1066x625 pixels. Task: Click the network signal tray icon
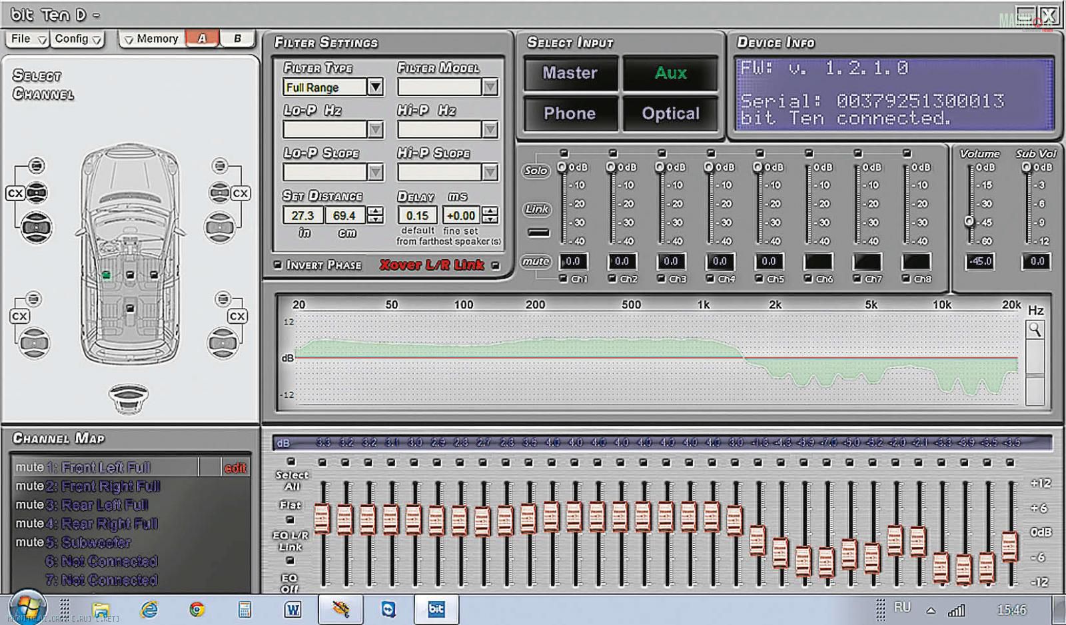pos(957,610)
